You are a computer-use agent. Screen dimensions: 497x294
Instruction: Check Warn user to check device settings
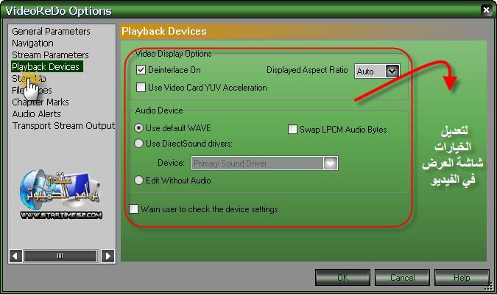[133, 209]
